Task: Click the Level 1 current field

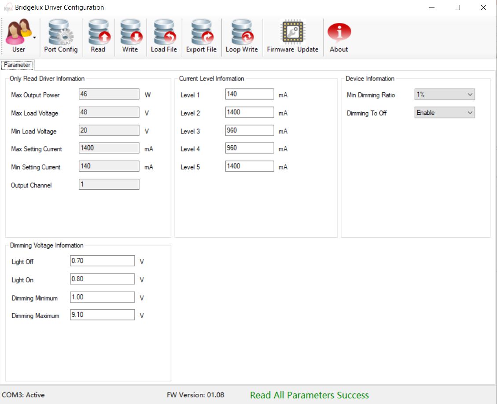Action: pyautogui.click(x=249, y=94)
